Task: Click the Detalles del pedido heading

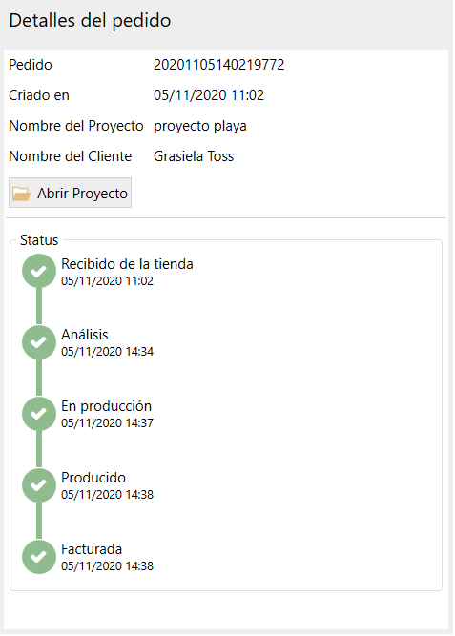Action: [90, 21]
